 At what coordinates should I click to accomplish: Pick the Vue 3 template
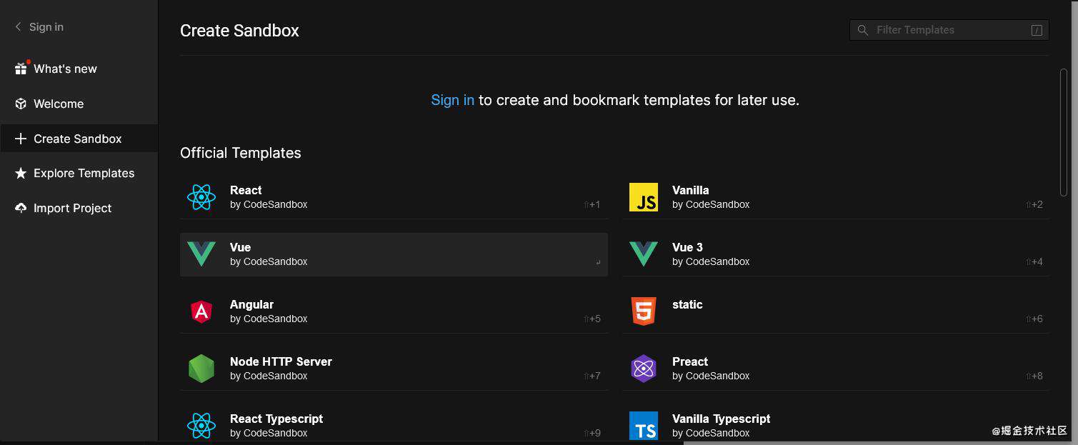835,254
